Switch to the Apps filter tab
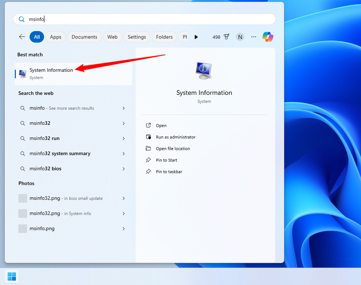The width and height of the screenshot is (361, 285). 56,37
